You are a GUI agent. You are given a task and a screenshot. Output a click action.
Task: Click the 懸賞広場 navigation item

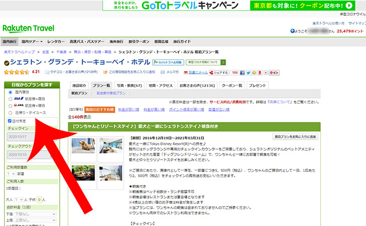161,42
